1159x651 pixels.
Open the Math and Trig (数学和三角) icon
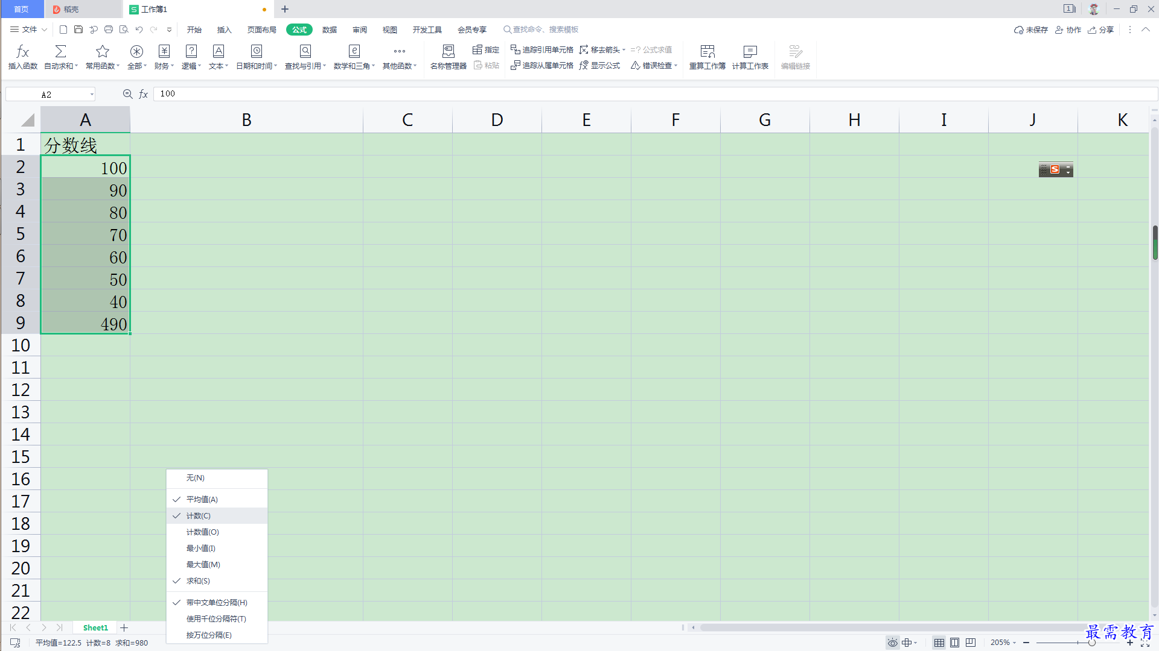(x=354, y=51)
